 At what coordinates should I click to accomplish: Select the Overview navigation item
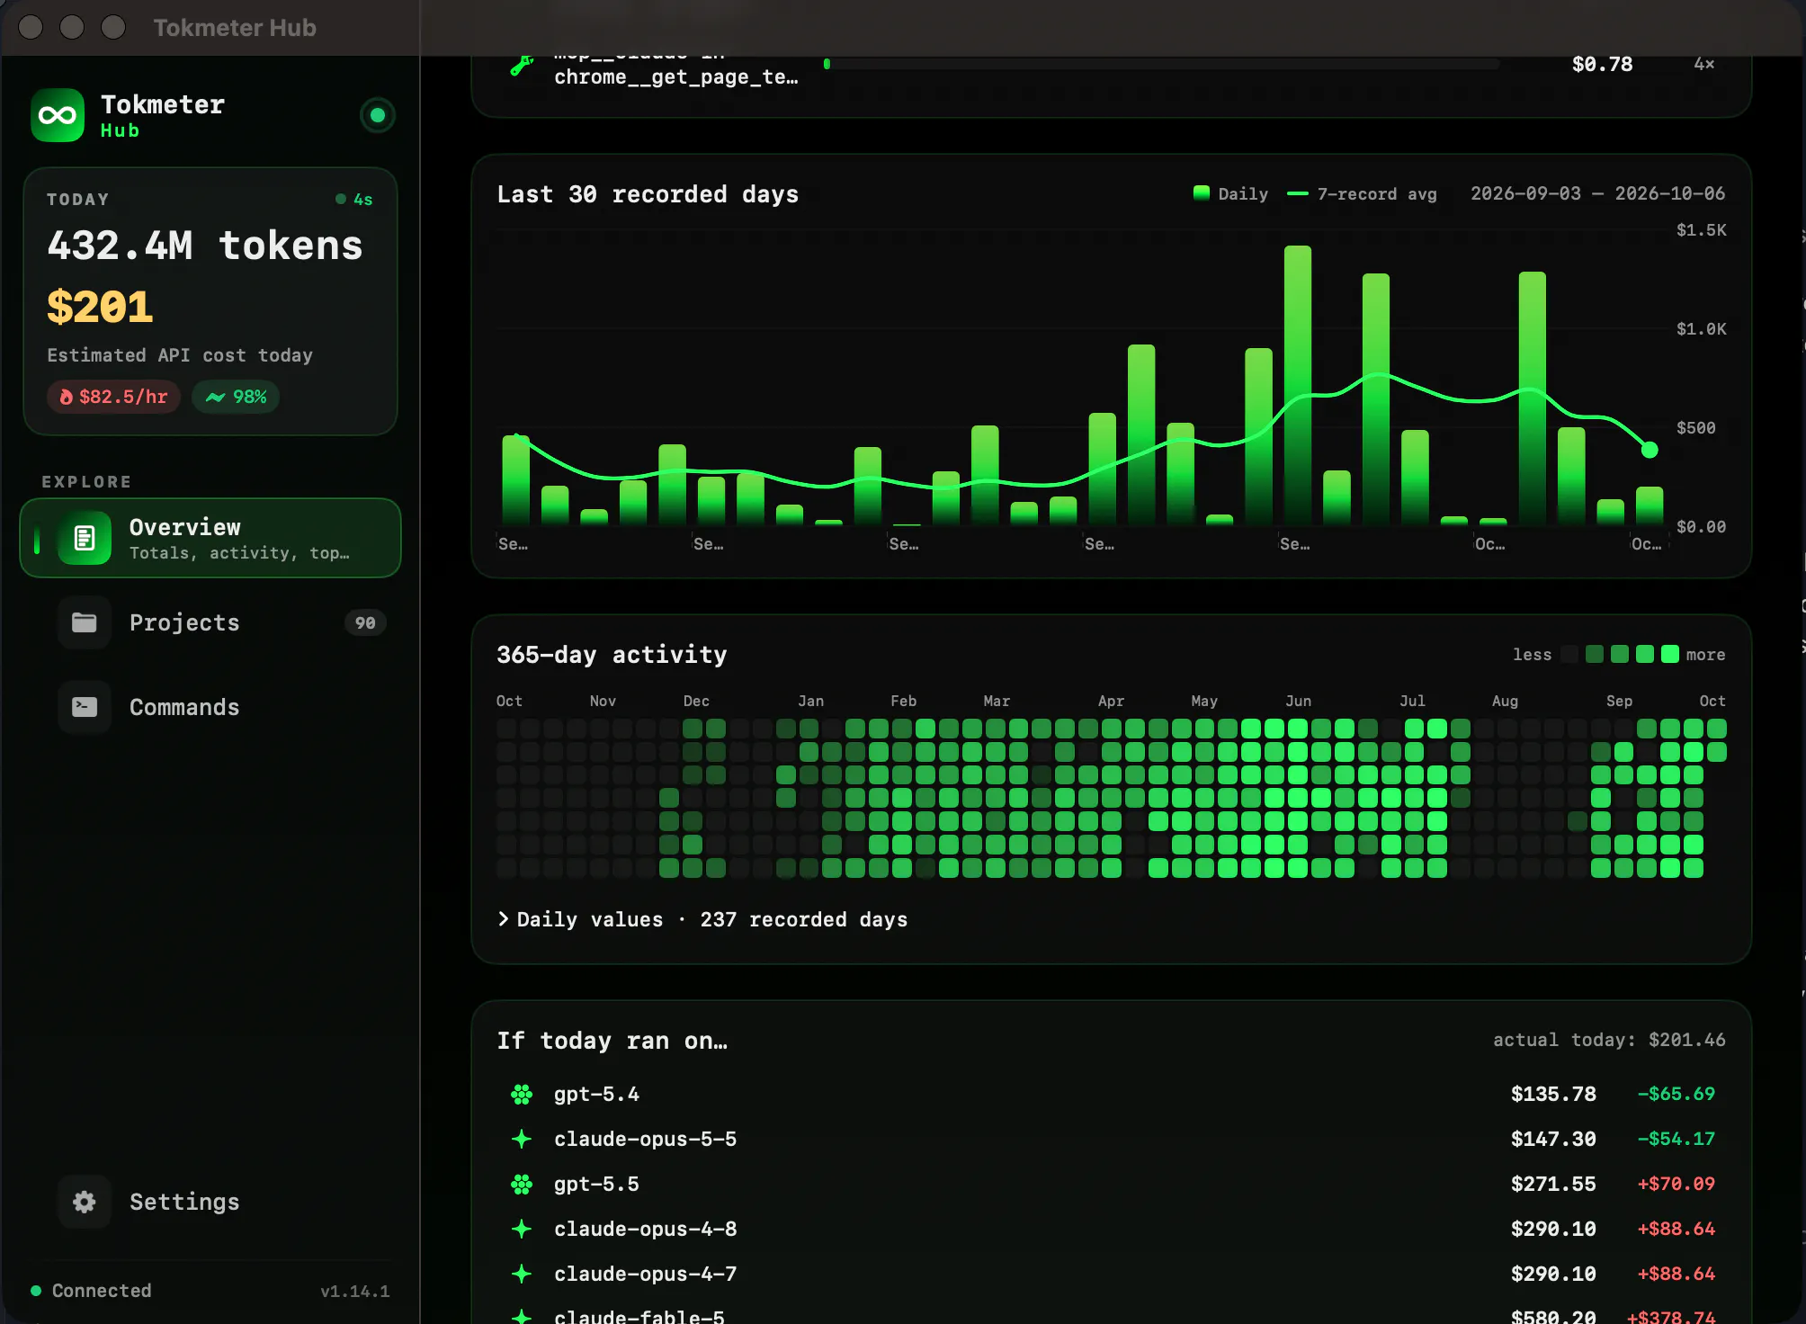point(210,538)
